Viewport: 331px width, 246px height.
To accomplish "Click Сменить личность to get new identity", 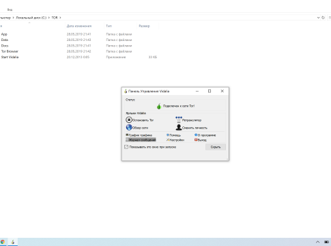I will point(191,128).
